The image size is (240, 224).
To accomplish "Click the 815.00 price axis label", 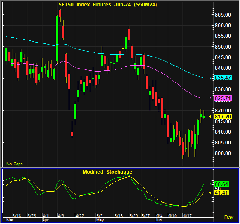I will pos(223,121).
